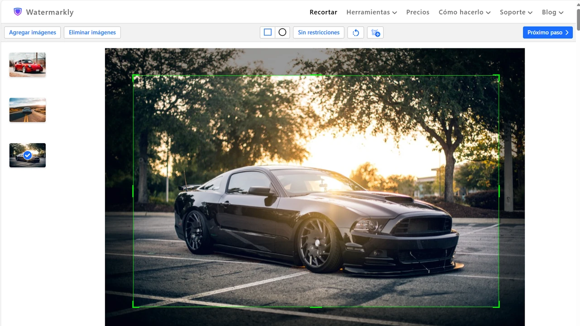580x326 pixels.
Task: Select the circular crop shape
Action: coord(283,33)
